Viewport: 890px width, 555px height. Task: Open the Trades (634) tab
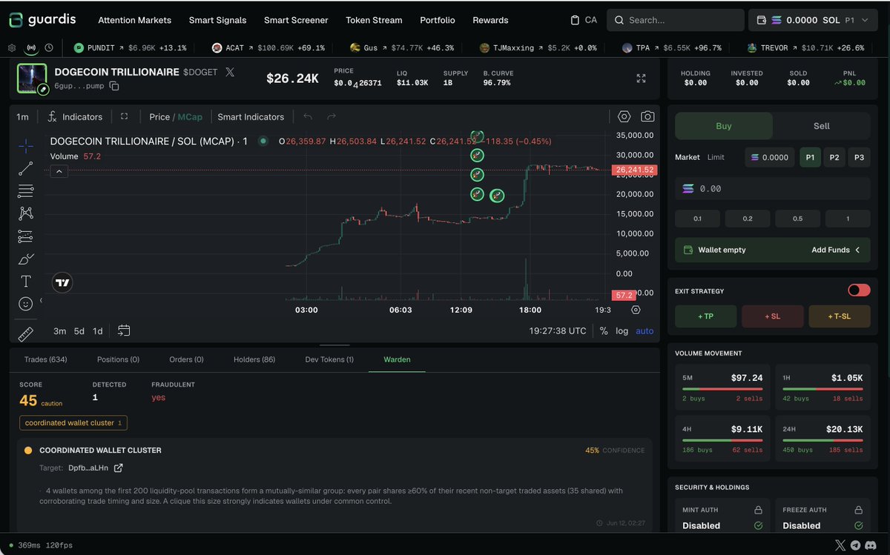[45, 359]
